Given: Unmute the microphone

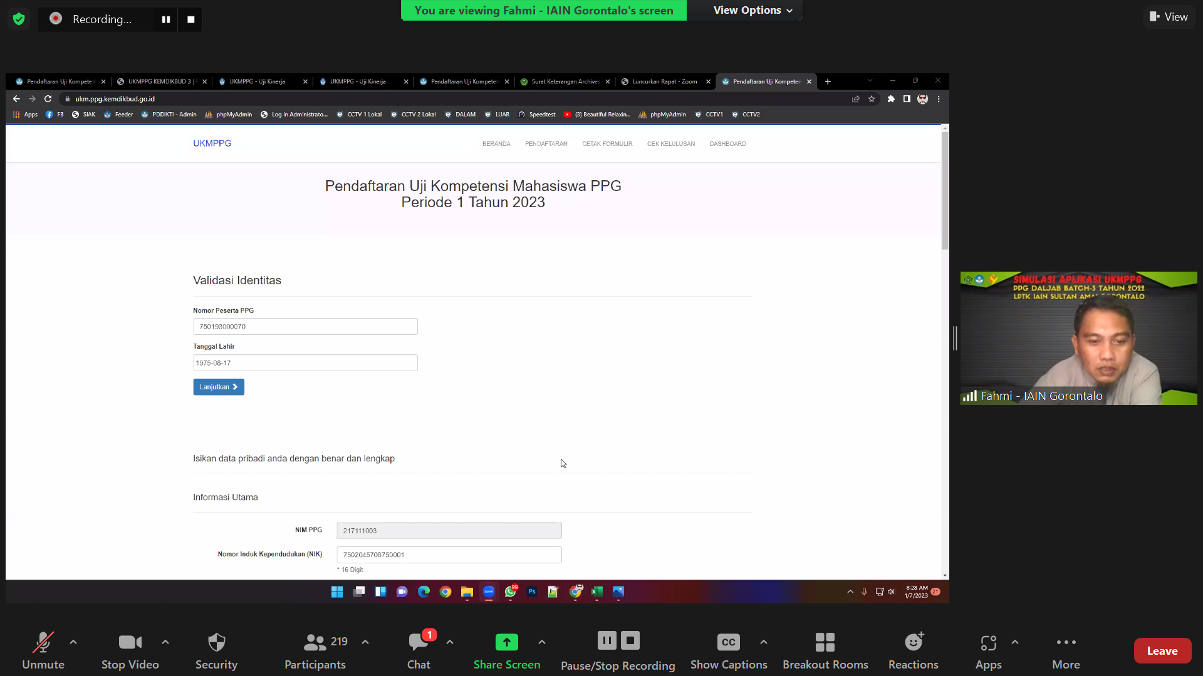Looking at the screenshot, I should pos(43,642).
